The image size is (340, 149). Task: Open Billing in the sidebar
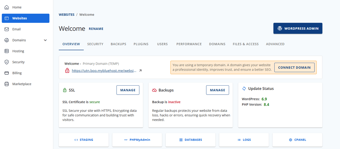click(x=26, y=73)
